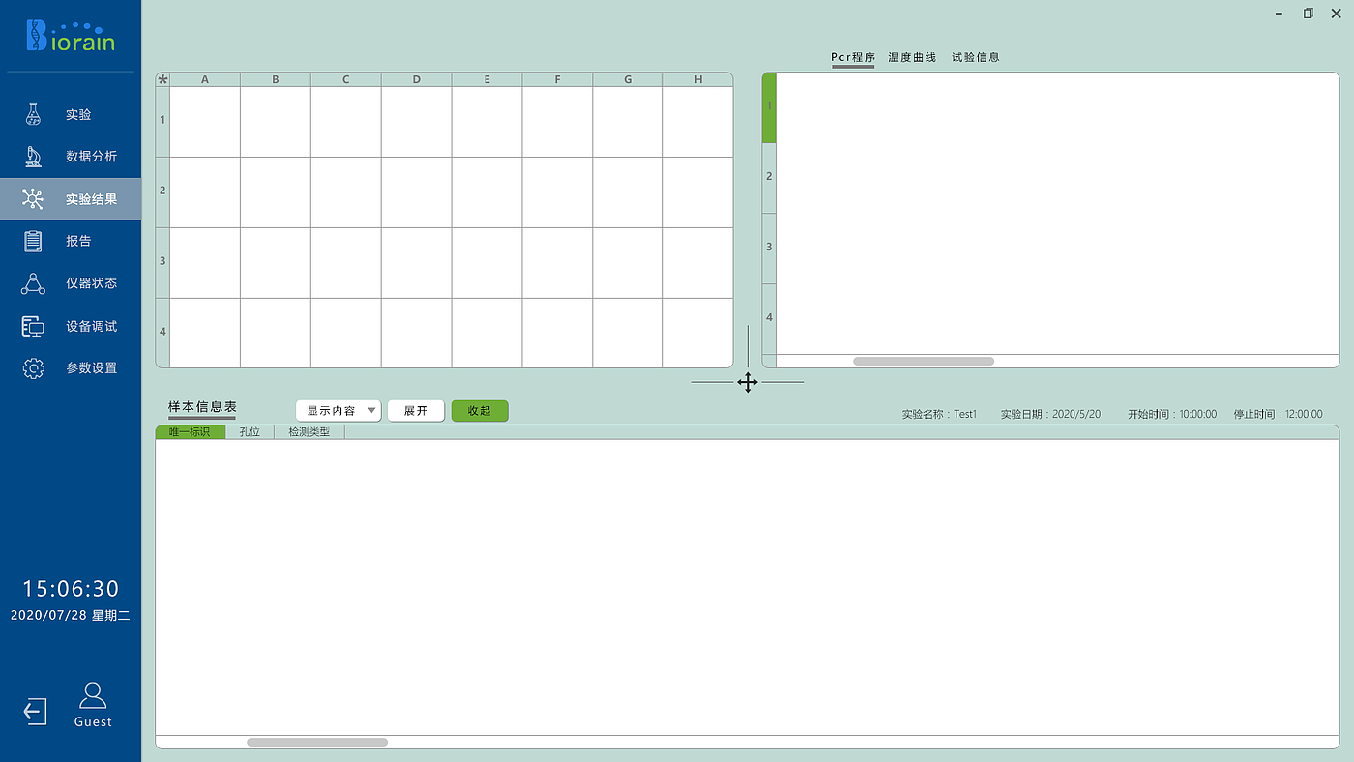The image size is (1354, 762).
Task: Click the 2020/07/28 星期二 date text
Action: (71, 615)
